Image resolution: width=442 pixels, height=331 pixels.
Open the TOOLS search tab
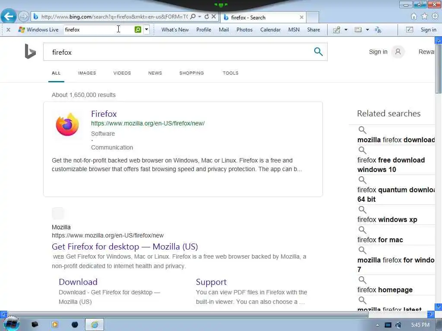[230, 73]
